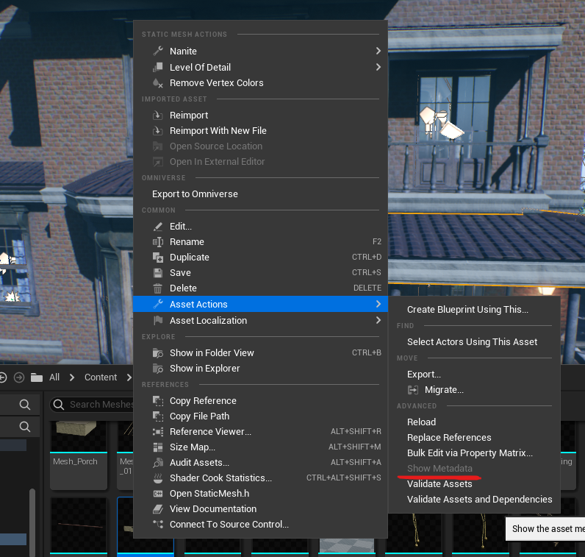Click the Show in Folder View icon
The width and height of the screenshot is (585, 557).
[x=158, y=353]
